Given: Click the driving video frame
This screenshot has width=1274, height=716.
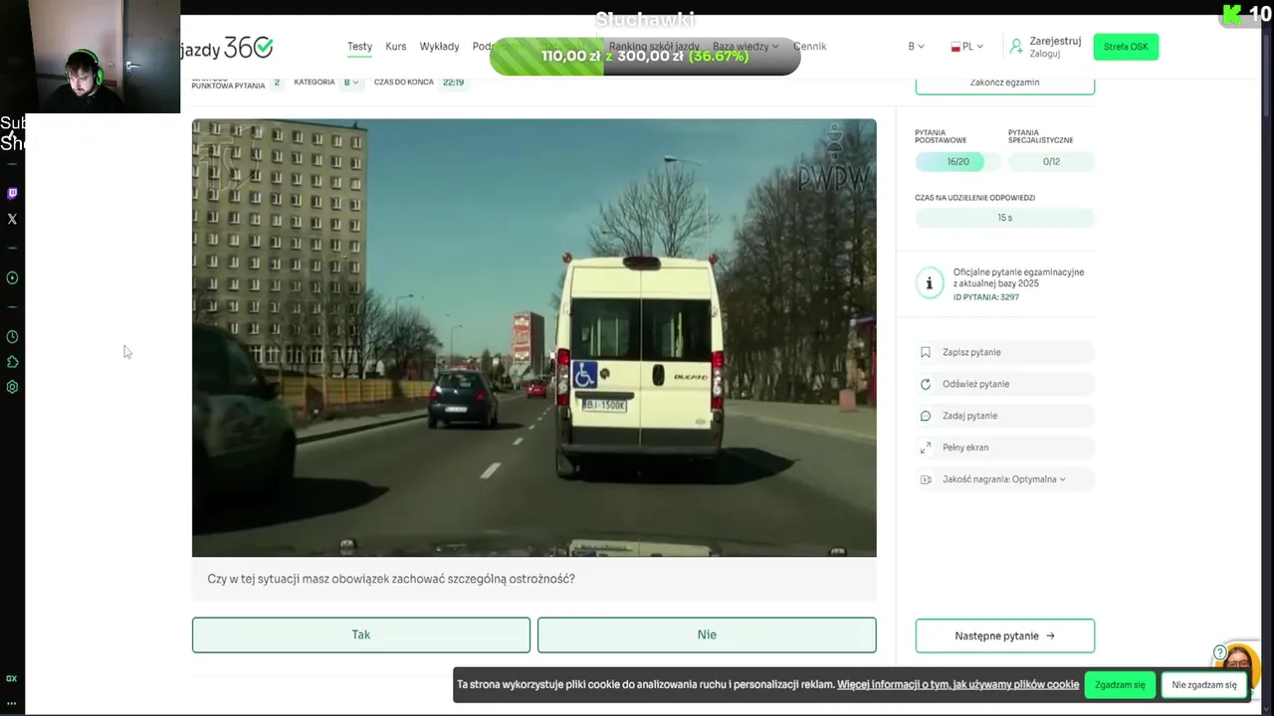Looking at the screenshot, I should (533, 337).
